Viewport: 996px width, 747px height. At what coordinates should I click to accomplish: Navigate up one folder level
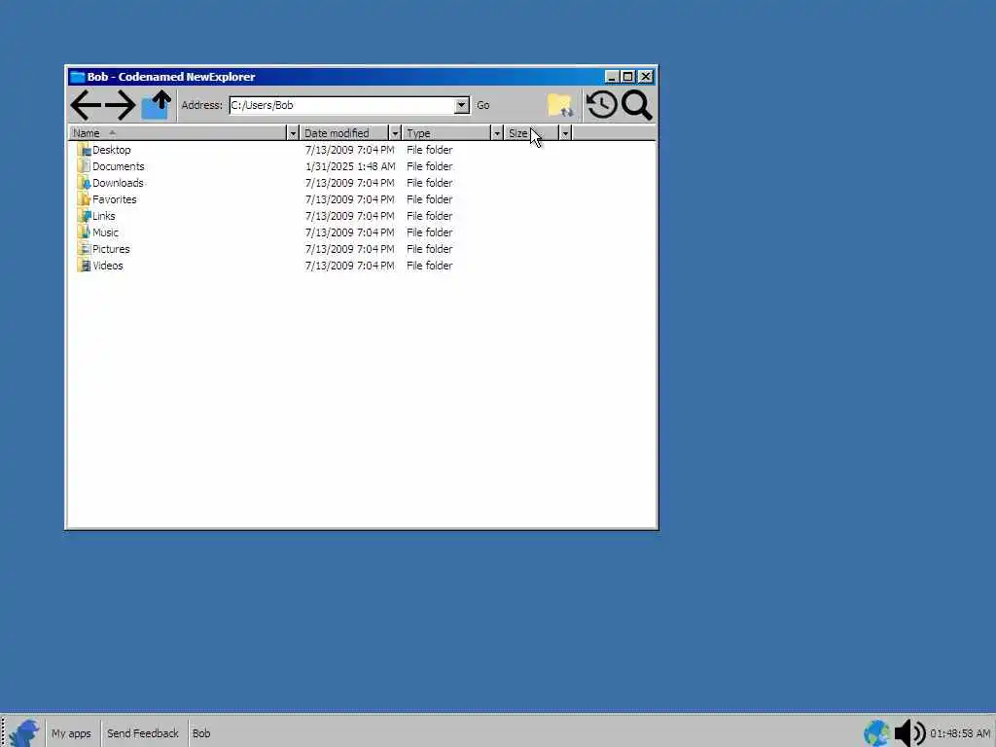tap(157, 105)
